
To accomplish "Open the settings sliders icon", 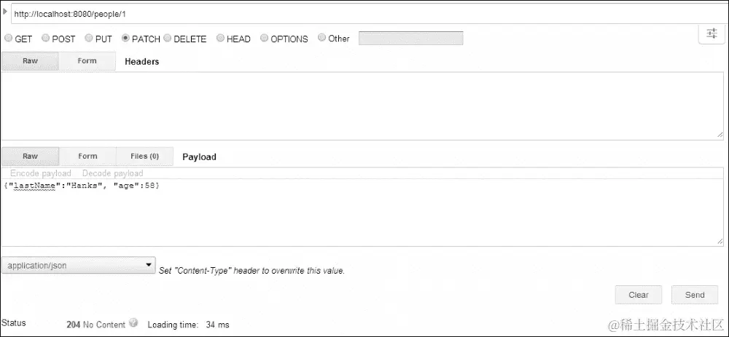I will [712, 33].
